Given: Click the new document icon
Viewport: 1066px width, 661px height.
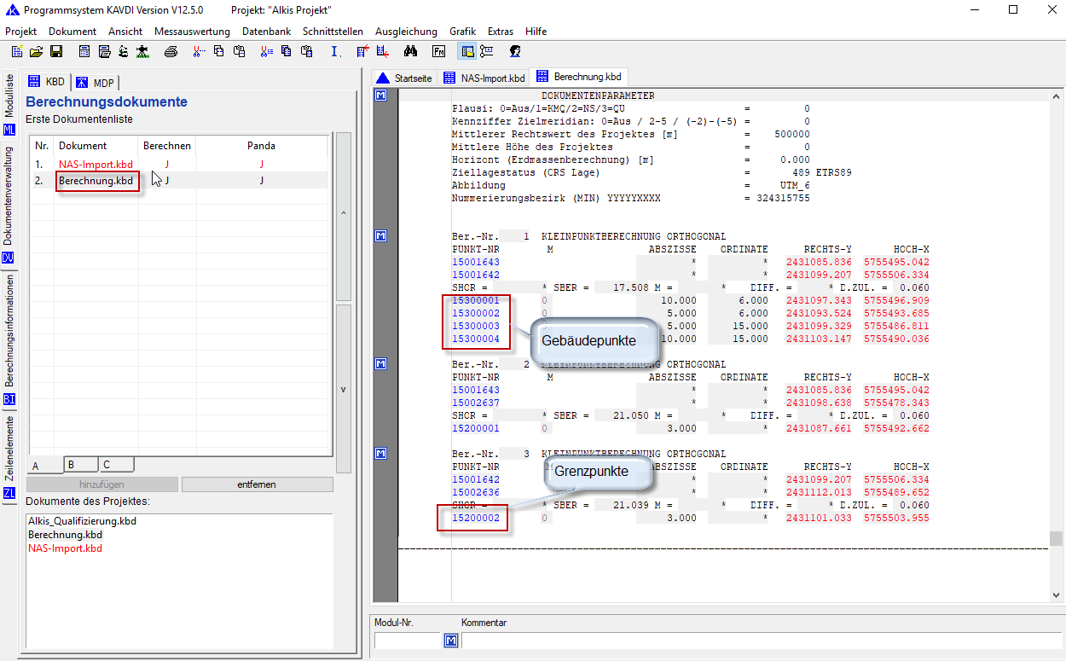Looking at the screenshot, I should (x=17, y=51).
